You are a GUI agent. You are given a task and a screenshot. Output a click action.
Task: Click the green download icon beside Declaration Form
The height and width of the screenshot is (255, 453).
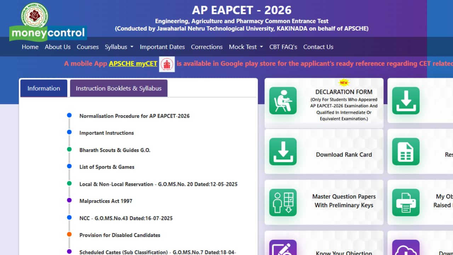click(x=406, y=101)
